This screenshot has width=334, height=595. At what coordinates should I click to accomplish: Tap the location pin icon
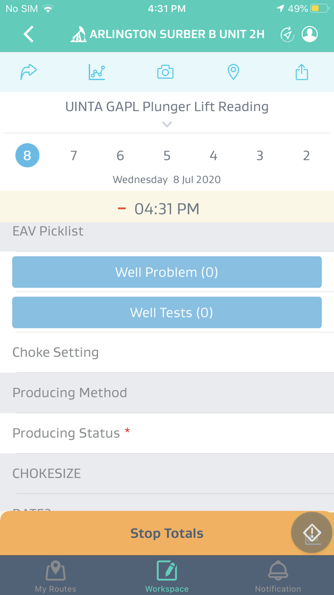point(233,72)
